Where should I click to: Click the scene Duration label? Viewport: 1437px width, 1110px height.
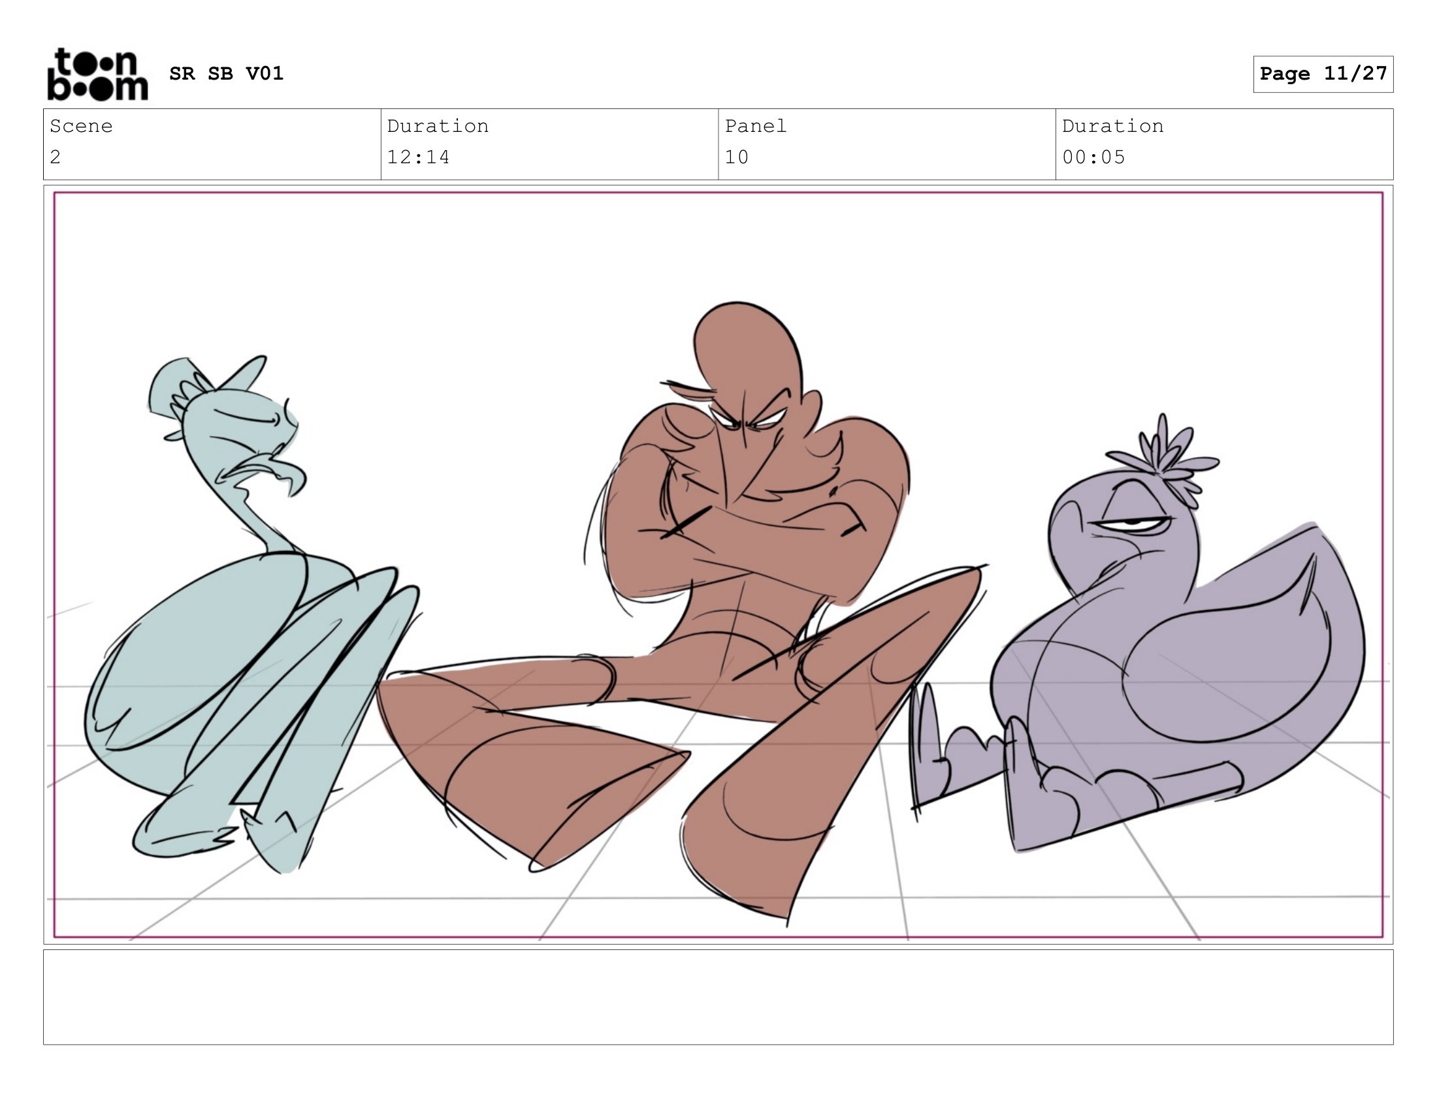click(438, 125)
